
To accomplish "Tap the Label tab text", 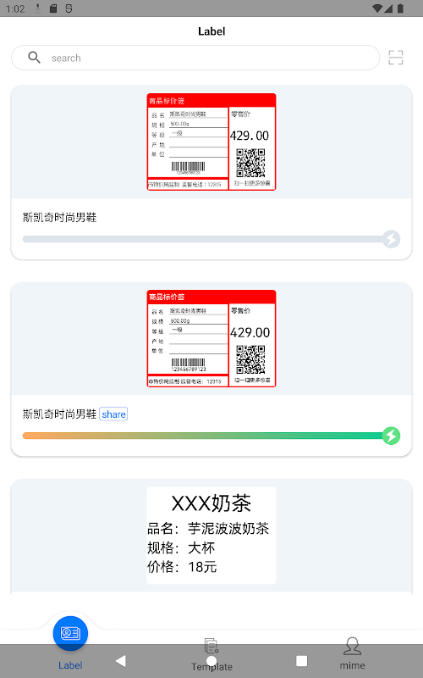I will [70, 665].
